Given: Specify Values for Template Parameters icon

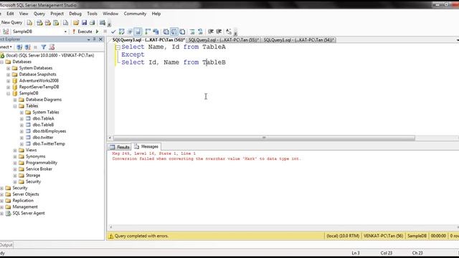Looking at the screenshot, I should pos(229,32).
